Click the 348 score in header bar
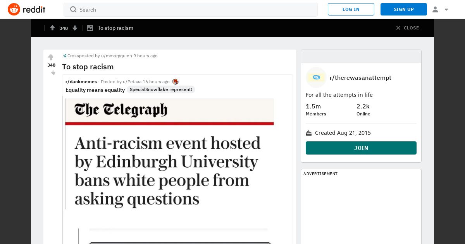Viewport: 465px width, 244px height. point(64,28)
